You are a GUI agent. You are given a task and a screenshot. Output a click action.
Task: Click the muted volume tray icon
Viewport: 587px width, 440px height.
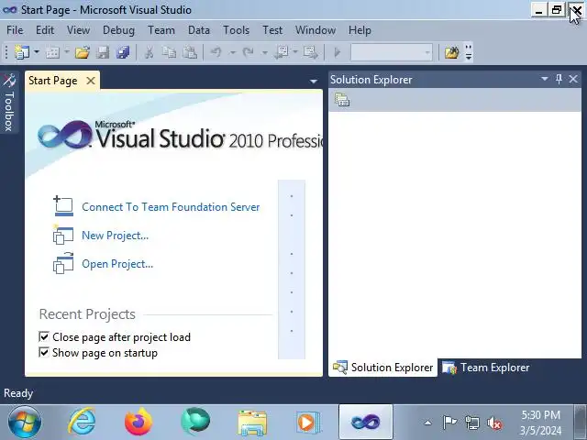pos(494,423)
